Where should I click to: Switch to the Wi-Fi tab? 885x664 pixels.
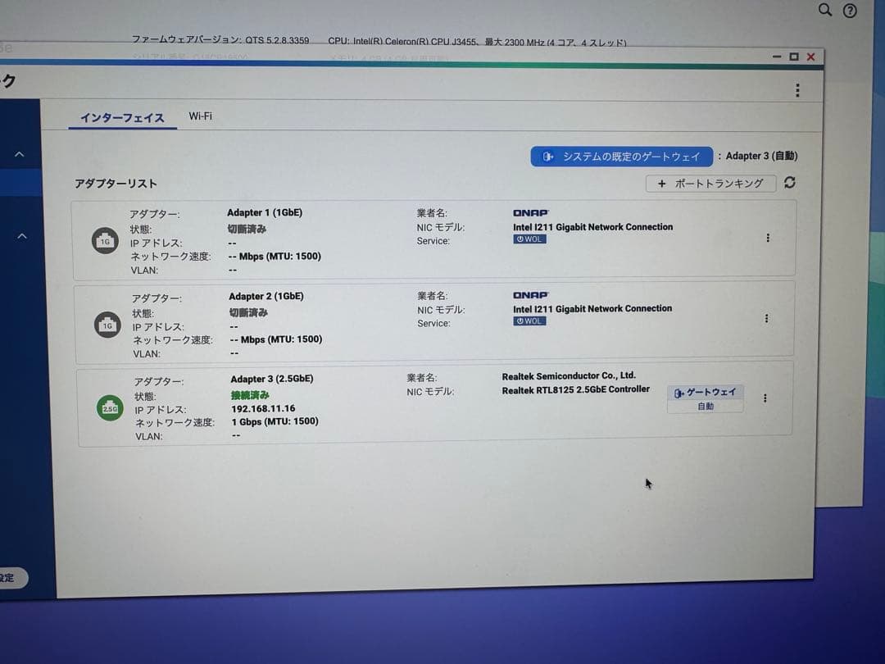pos(200,116)
